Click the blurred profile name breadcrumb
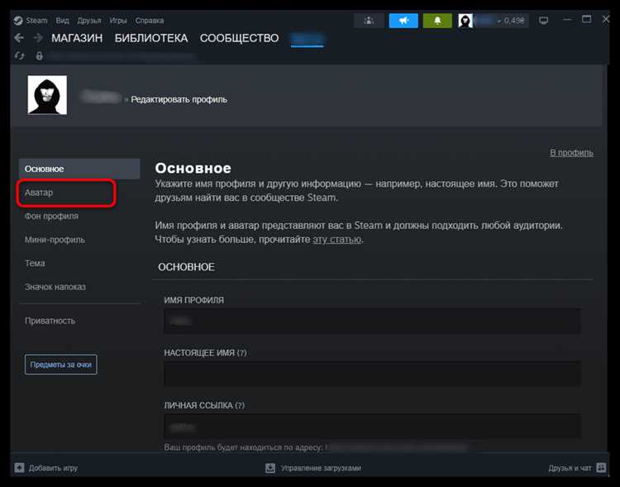 click(x=100, y=98)
